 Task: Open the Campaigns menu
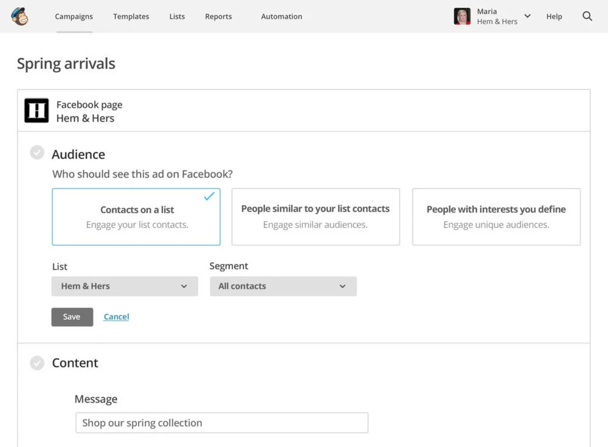pyautogui.click(x=74, y=16)
